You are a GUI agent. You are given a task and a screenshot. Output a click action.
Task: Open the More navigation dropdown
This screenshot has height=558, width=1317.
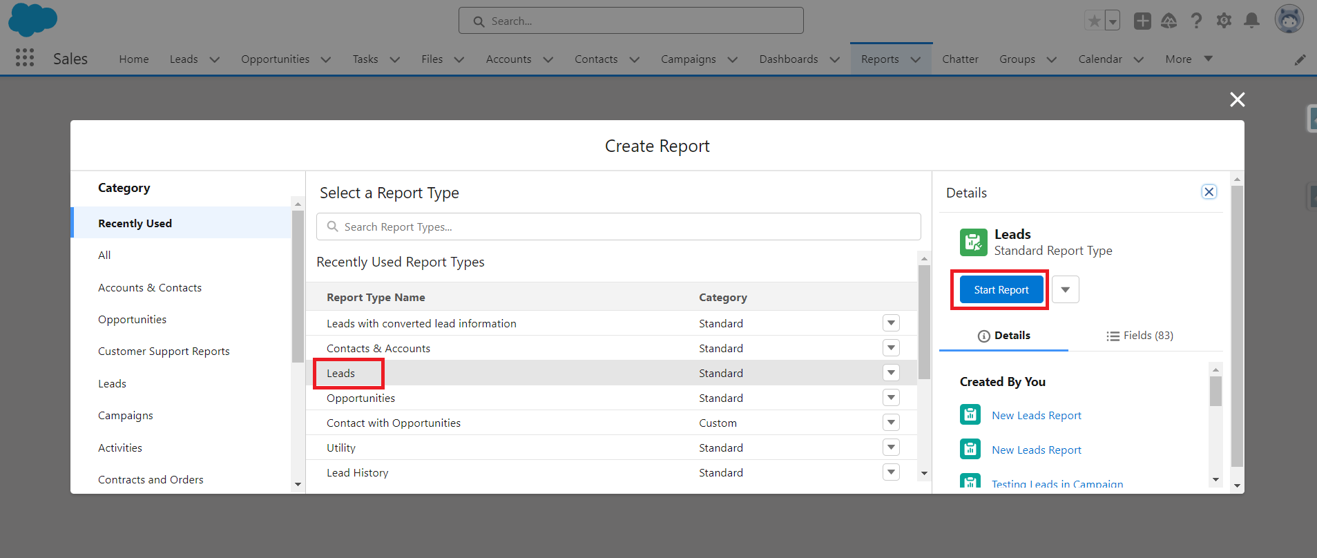(1189, 59)
